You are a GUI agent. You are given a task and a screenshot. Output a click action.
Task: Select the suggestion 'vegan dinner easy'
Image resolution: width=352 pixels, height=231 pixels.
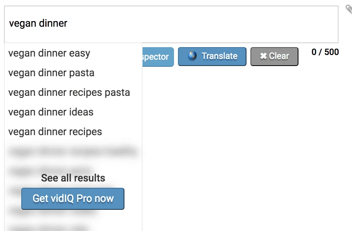click(49, 53)
